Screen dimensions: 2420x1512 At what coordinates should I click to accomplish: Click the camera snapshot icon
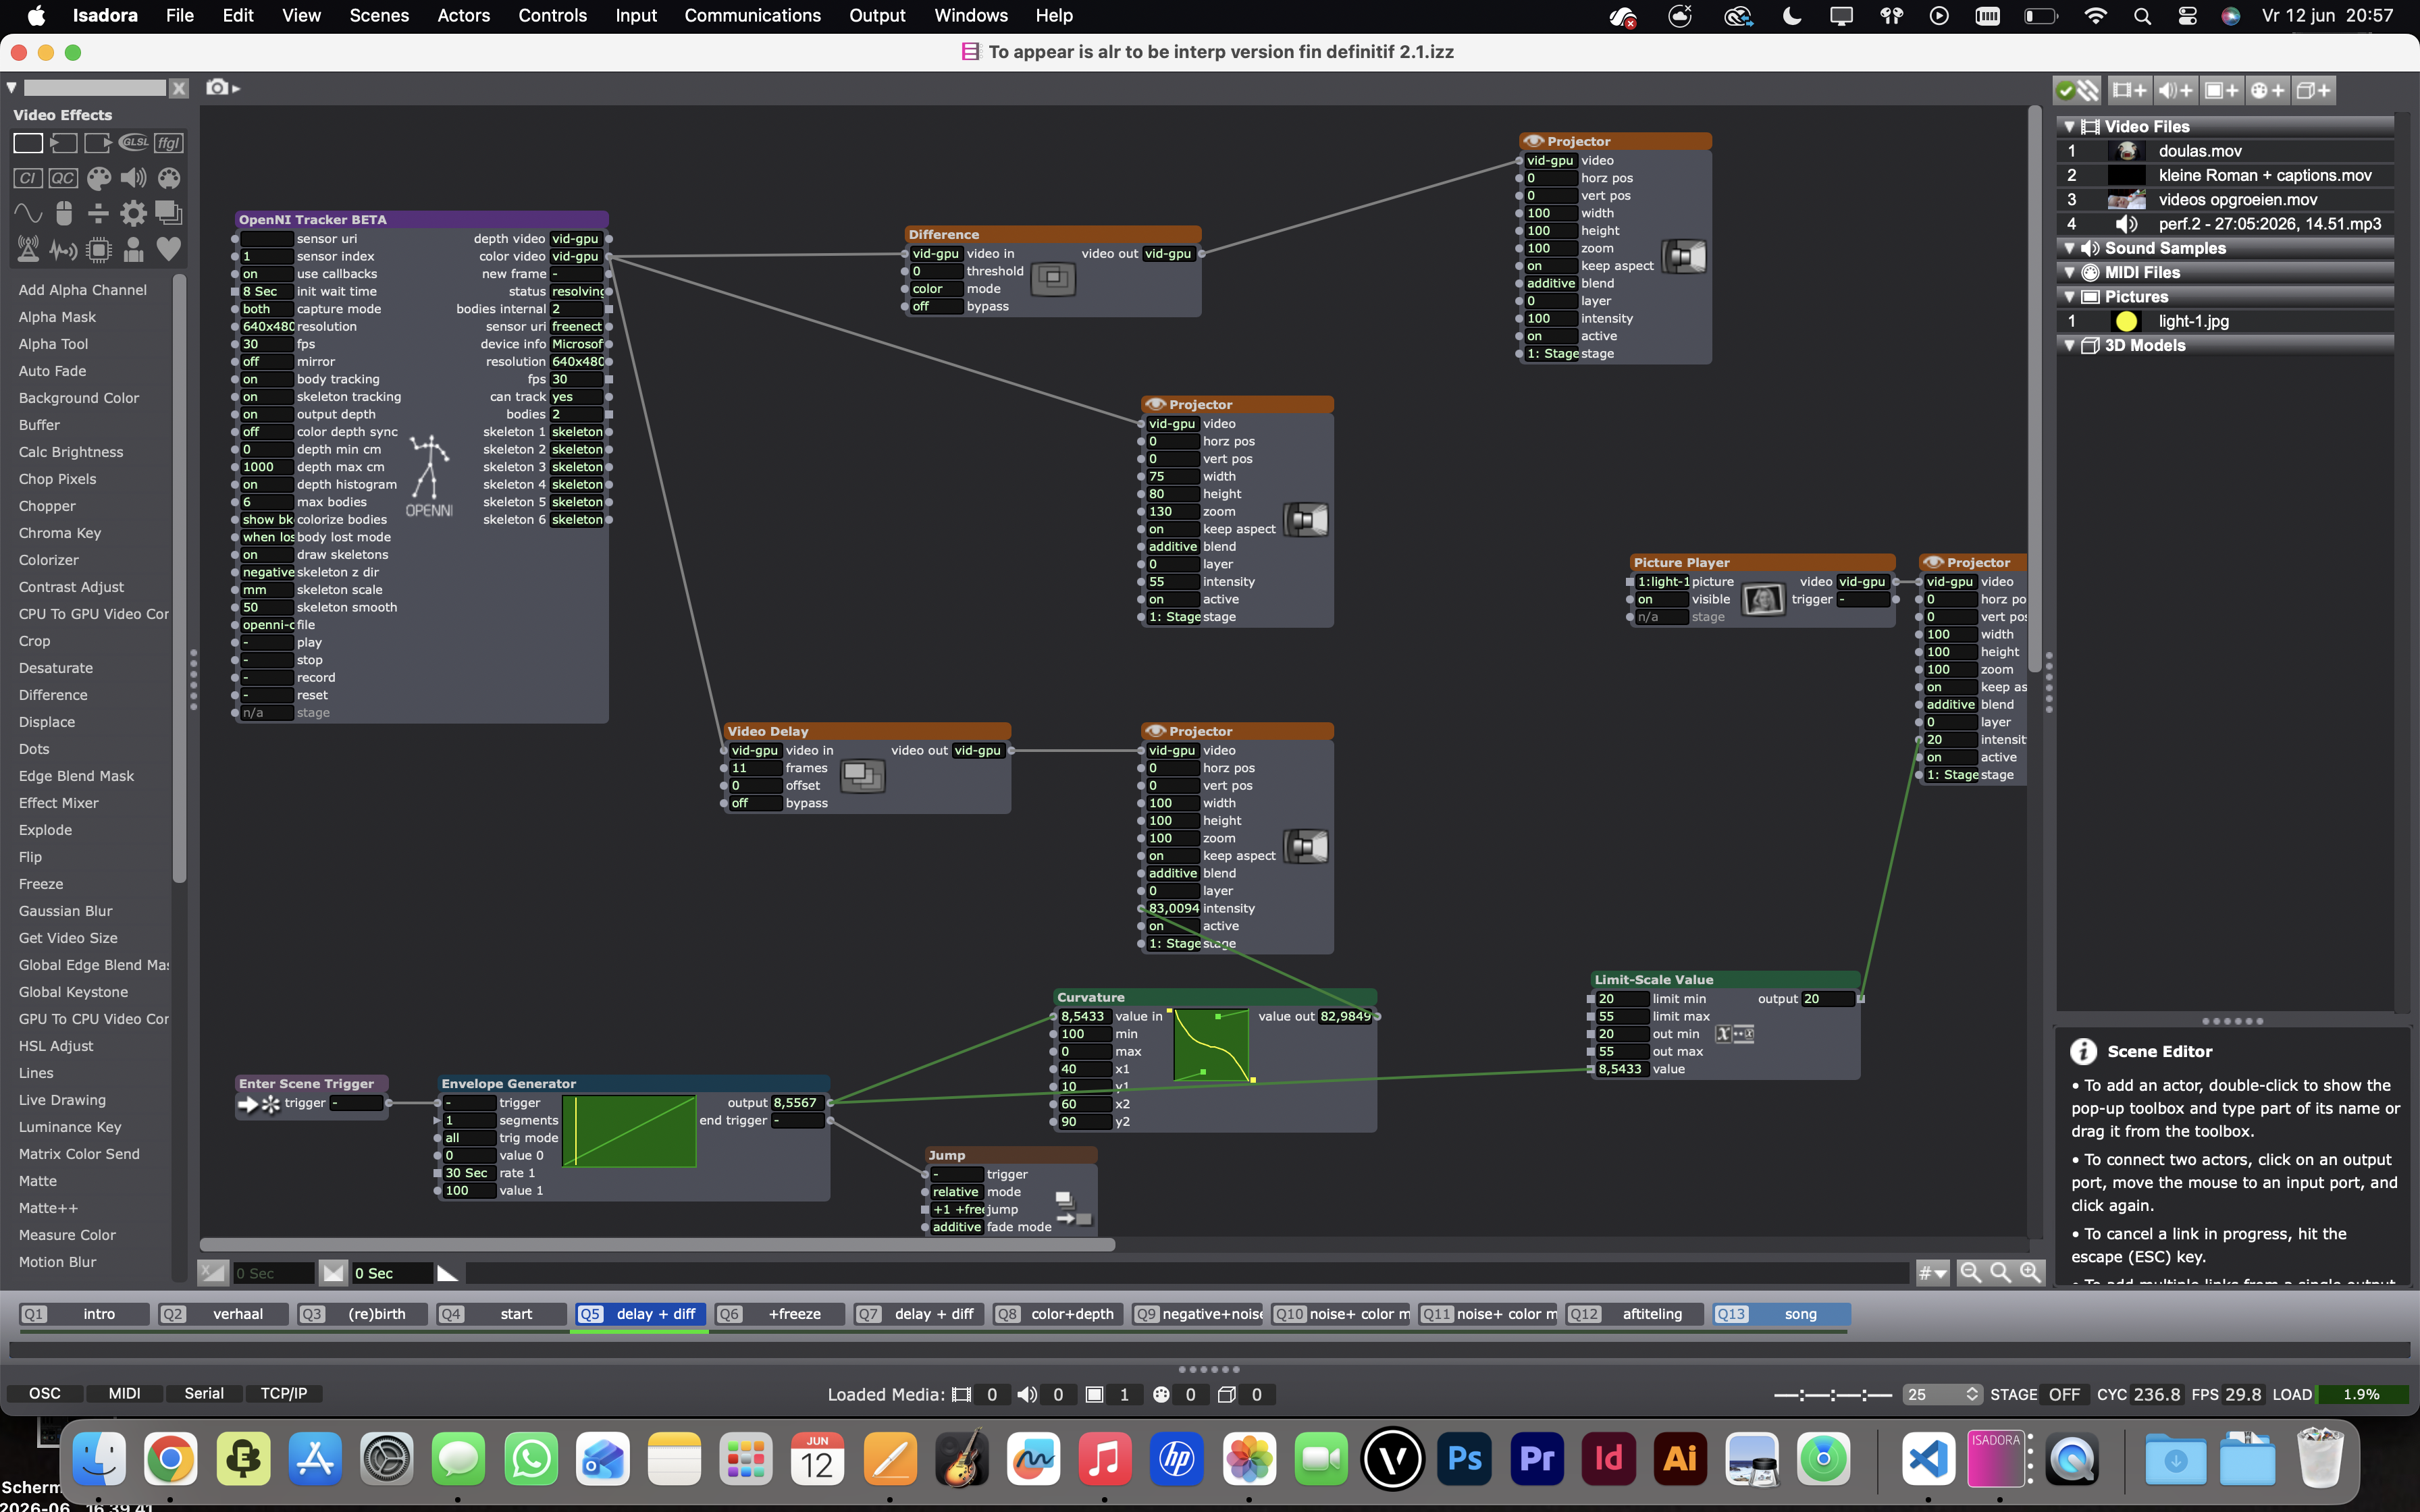pyautogui.click(x=217, y=88)
